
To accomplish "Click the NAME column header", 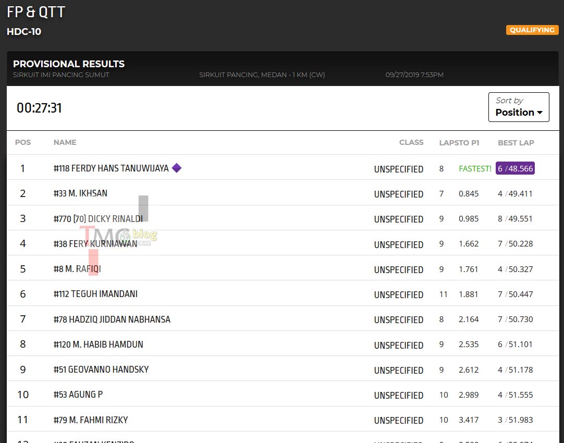I will pyautogui.click(x=65, y=142).
